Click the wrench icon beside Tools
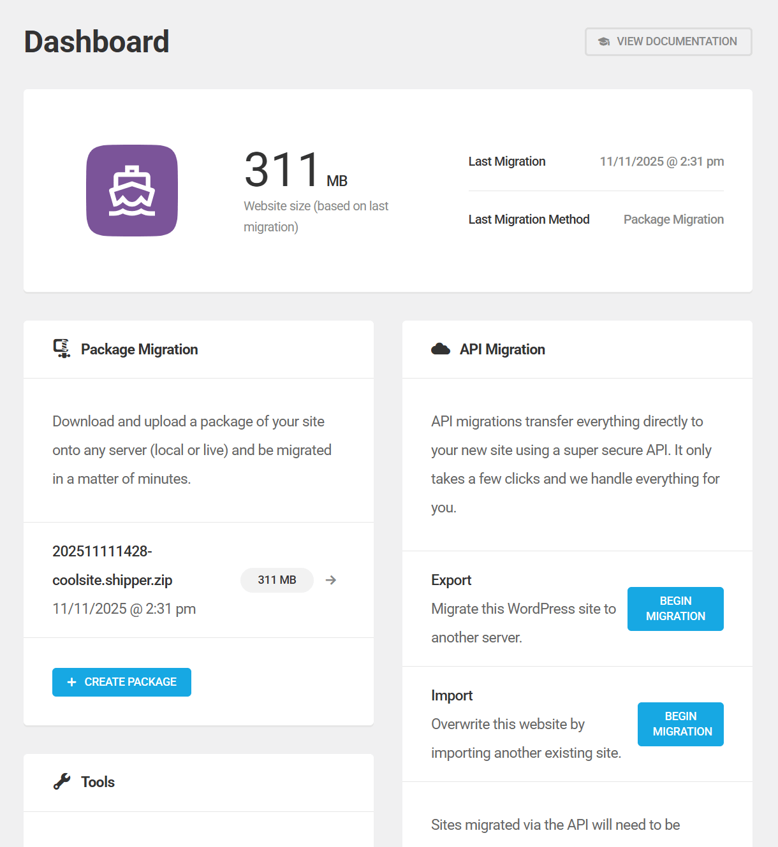Image resolution: width=778 pixels, height=847 pixels. (61, 781)
